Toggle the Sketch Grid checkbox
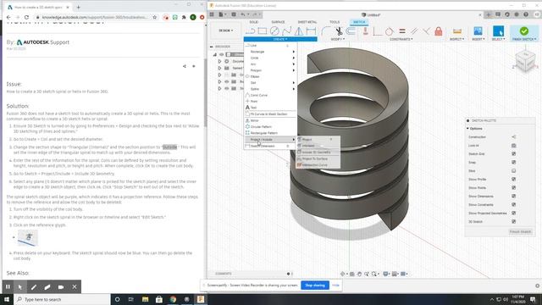542x305 pixels. (514, 154)
